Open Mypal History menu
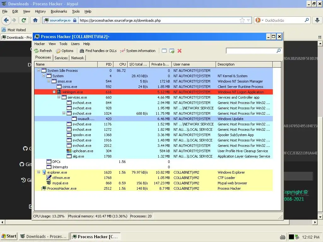323x242 pixels. [x=40, y=12]
